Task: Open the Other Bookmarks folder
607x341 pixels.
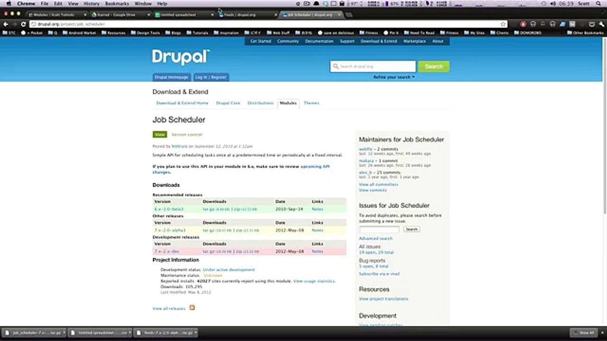Action: 585,33
